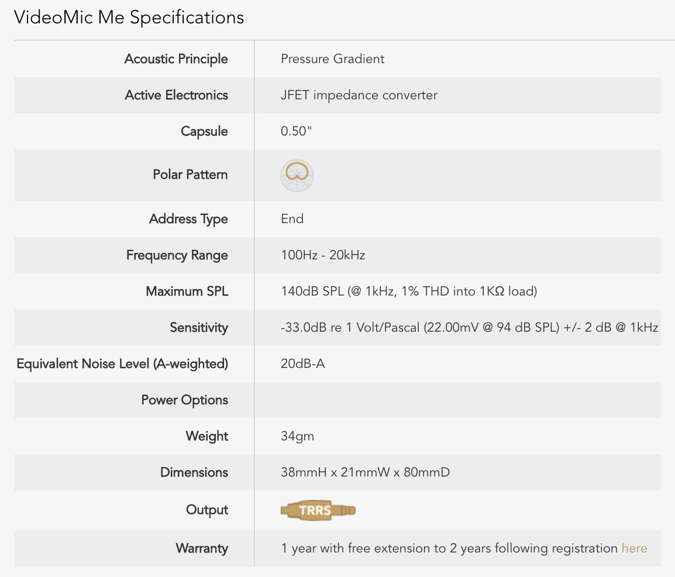The height and width of the screenshot is (577, 675).
Task: Select the Polar Pattern row label
Action: click(x=190, y=175)
